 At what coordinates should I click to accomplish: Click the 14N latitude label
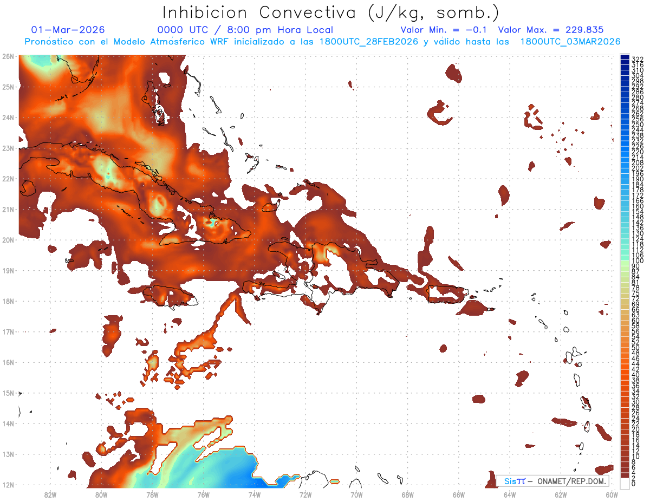click(8, 423)
